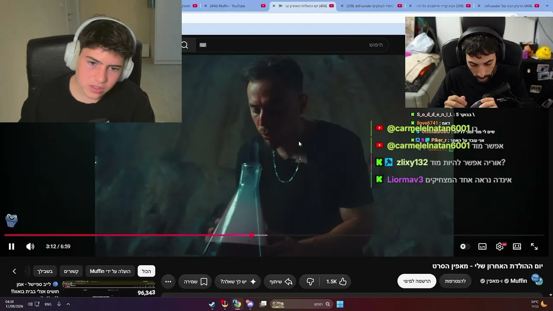Screen dimensions: 553x311
Task: Open the Muffin channel avatar
Action: [537, 280]
